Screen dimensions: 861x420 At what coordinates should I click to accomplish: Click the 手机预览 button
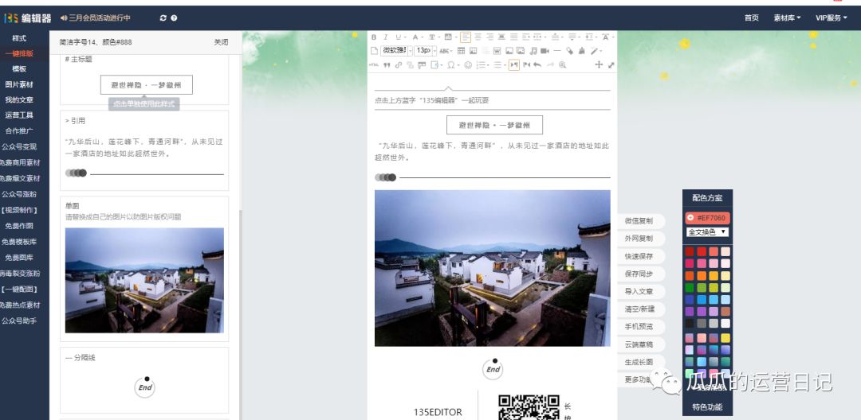[x=639, y=326]
